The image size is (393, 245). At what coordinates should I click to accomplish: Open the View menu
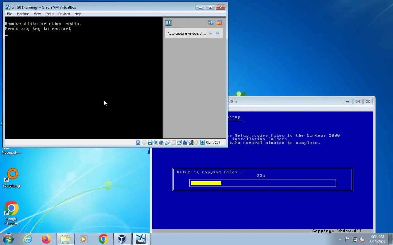[x=37, y=14]
